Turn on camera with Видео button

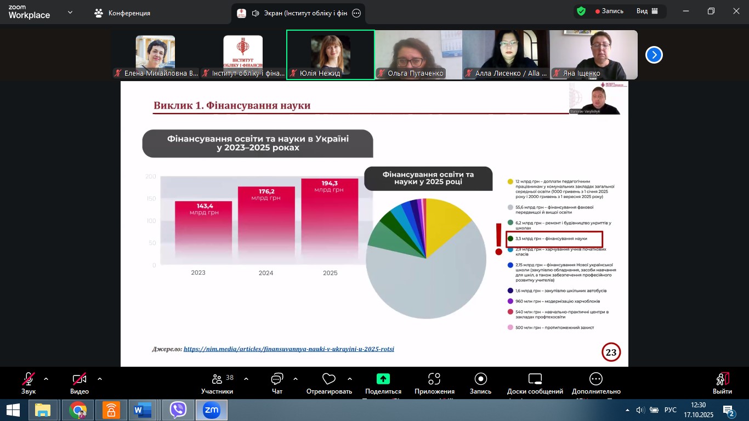[x=80, y=379]
